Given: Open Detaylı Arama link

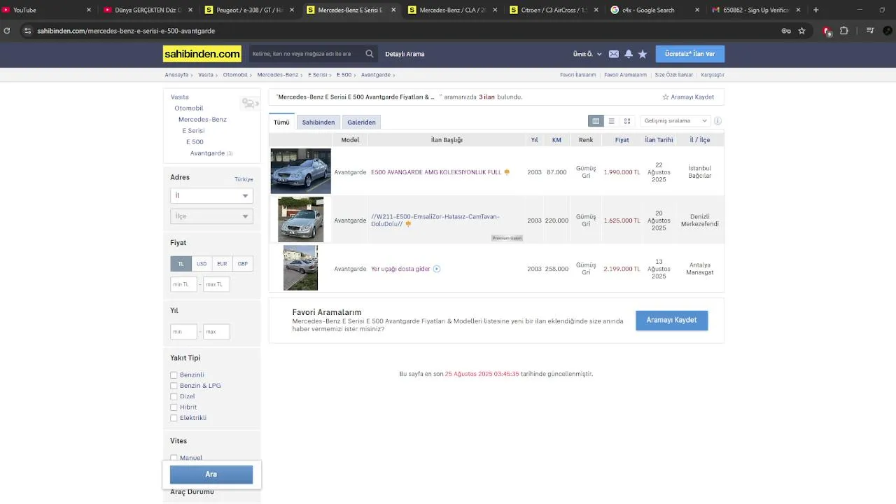Looking at the screenshot, I should click(x=405, y=54).
